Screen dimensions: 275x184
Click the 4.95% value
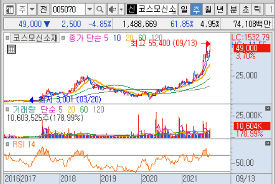[210, 24]
